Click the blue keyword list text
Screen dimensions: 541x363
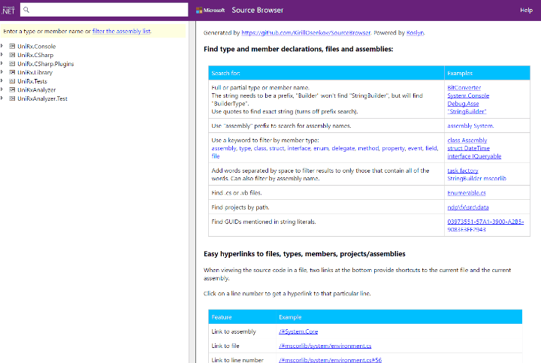325,152
